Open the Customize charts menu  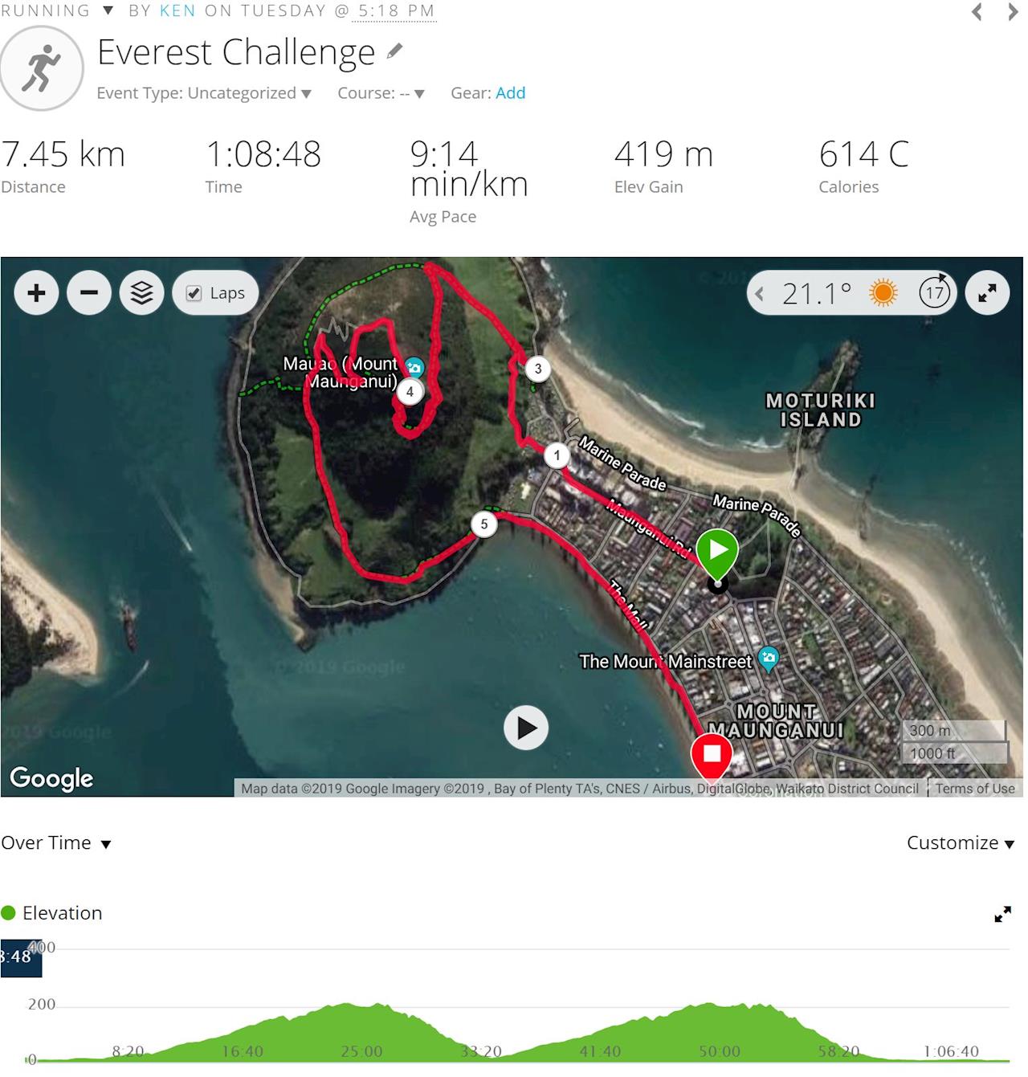tap(961, 843)
